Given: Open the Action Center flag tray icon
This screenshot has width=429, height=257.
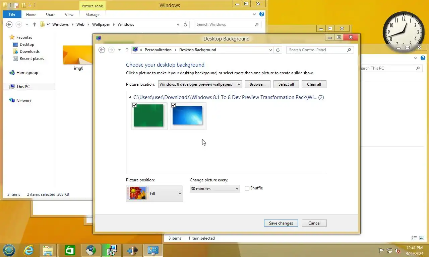Looking at the screenshot, I should [x=381, y=250].
